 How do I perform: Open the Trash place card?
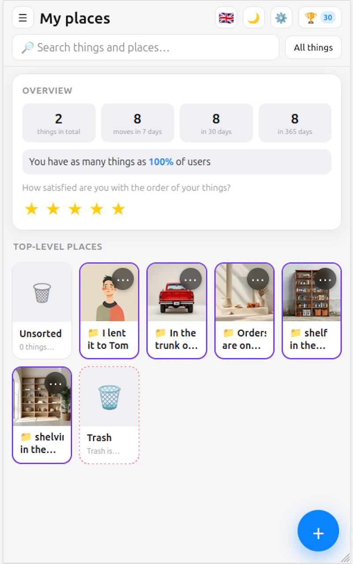[x=109, y=415]
